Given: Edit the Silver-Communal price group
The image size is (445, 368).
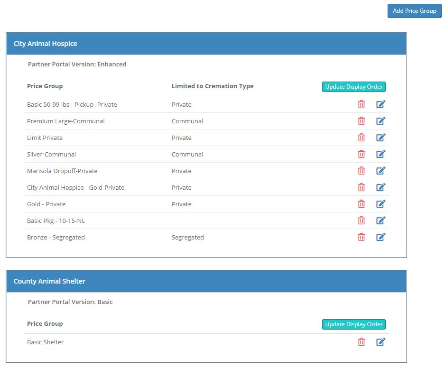Looking at the screenshot, I should coord(380,154).
